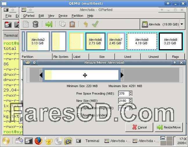The width and height of the screenshot is (188, 147).
Task: Open the View menu
Action: click(x=51, y=16)
